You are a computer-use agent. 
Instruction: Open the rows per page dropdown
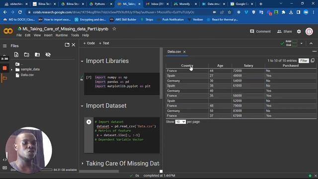(180, 122)
